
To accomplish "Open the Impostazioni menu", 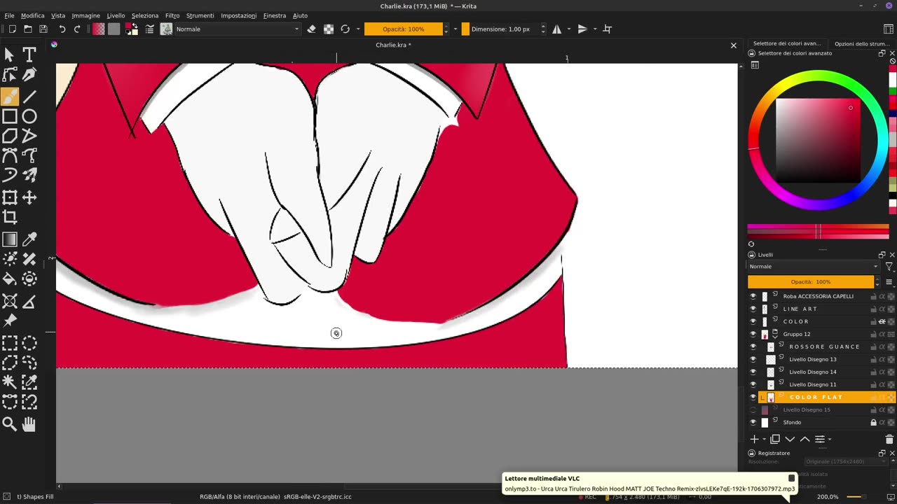I will (238, 15).
